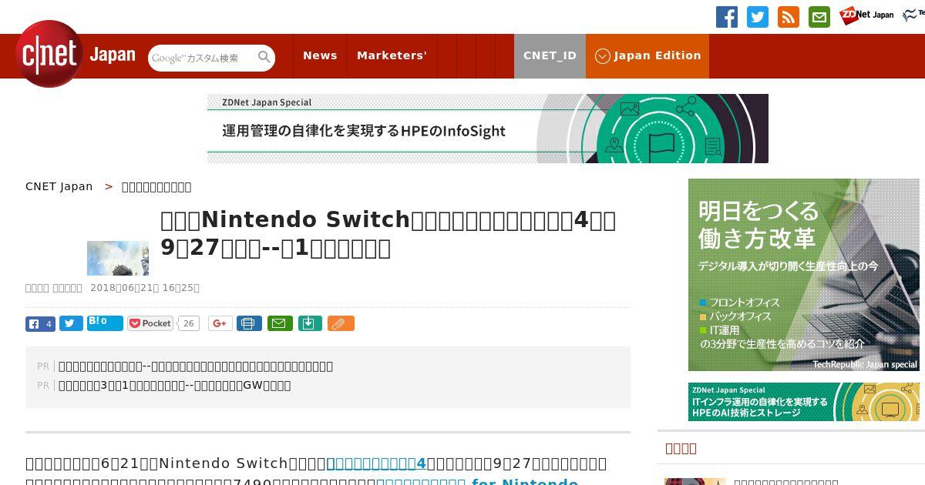The height and width of the screenshot is (485, 925).
Task: Open the News menu
Action: (320, 55)
